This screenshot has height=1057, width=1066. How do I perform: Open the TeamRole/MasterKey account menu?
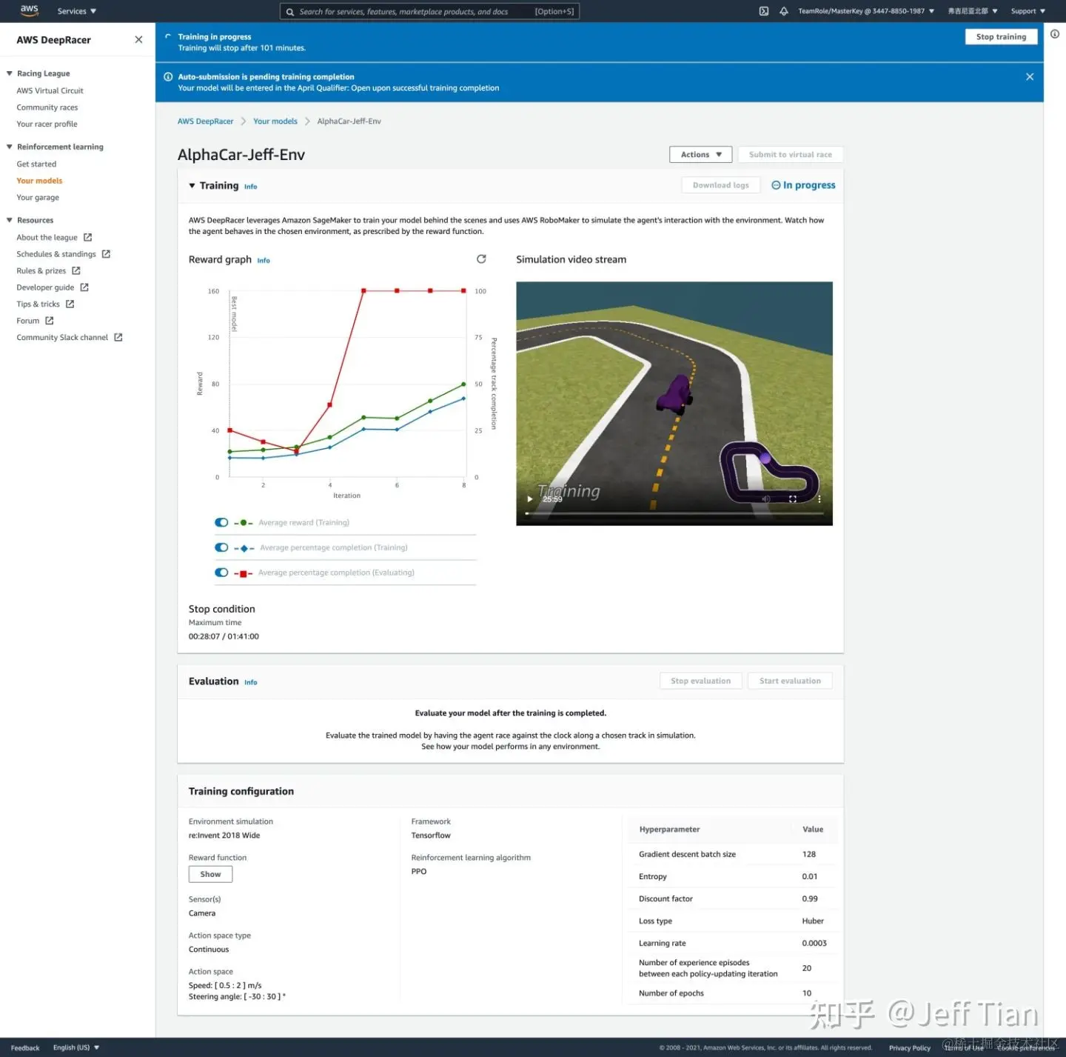(x=866, y=11)
